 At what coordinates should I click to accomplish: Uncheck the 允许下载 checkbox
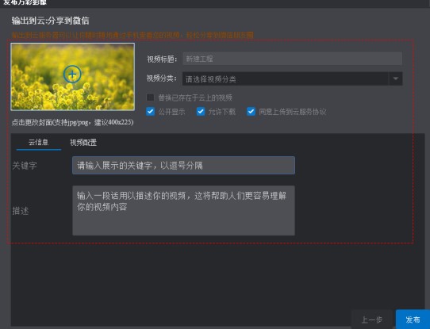[x=201, y=112]
